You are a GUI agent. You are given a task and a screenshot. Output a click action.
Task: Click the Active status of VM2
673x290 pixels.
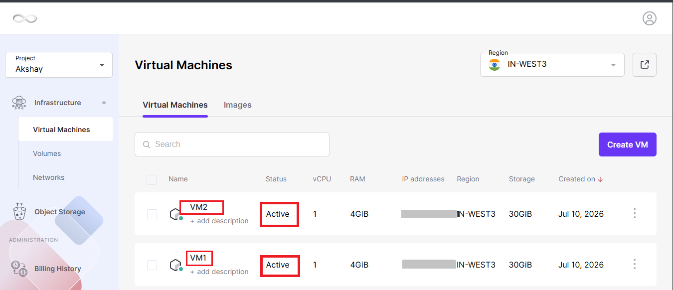(x=278, y=214)
